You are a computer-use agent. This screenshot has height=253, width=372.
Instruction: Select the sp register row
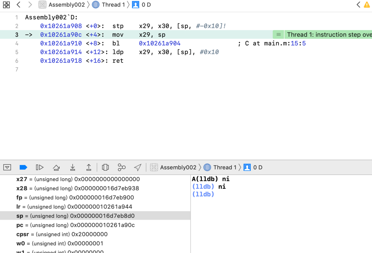tap(95, 216)
